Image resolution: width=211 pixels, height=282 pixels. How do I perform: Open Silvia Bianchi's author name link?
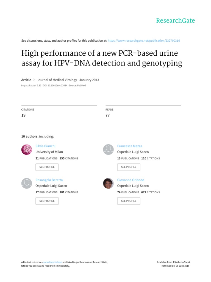(45, 146)
